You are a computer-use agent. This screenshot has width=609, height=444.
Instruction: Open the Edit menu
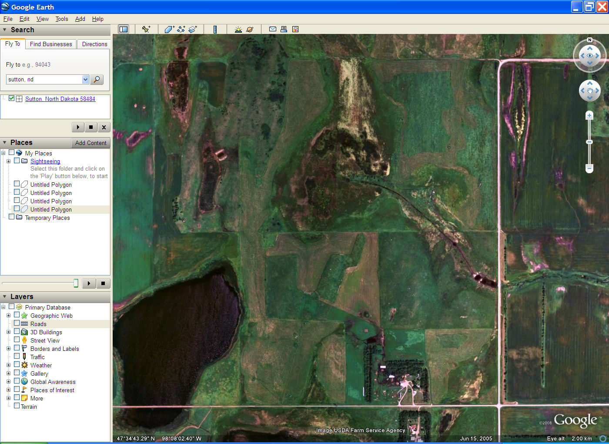point(24,19)
